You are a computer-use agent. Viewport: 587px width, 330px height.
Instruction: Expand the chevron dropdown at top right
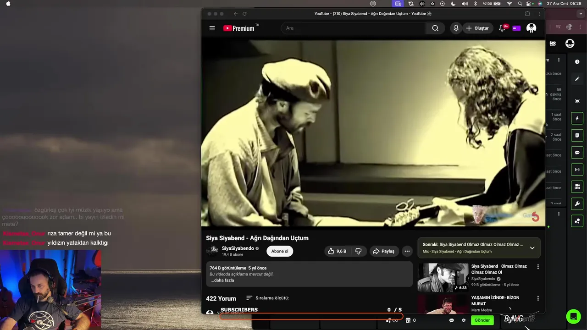[581, 14]
